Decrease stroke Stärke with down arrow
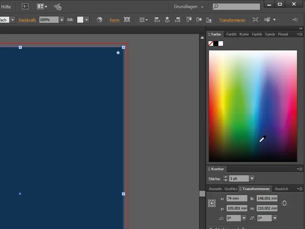 (x=226, y=180)
